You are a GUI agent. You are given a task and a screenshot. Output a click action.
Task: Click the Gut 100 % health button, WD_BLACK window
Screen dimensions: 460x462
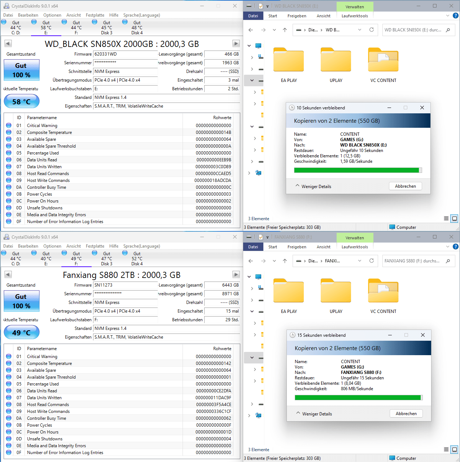pyautogui.click(x=21, y=70)
